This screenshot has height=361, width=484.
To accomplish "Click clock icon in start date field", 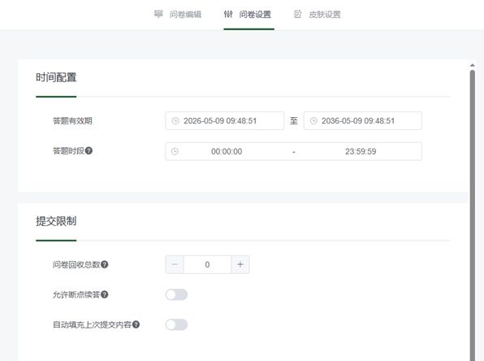I will point(175,121).
